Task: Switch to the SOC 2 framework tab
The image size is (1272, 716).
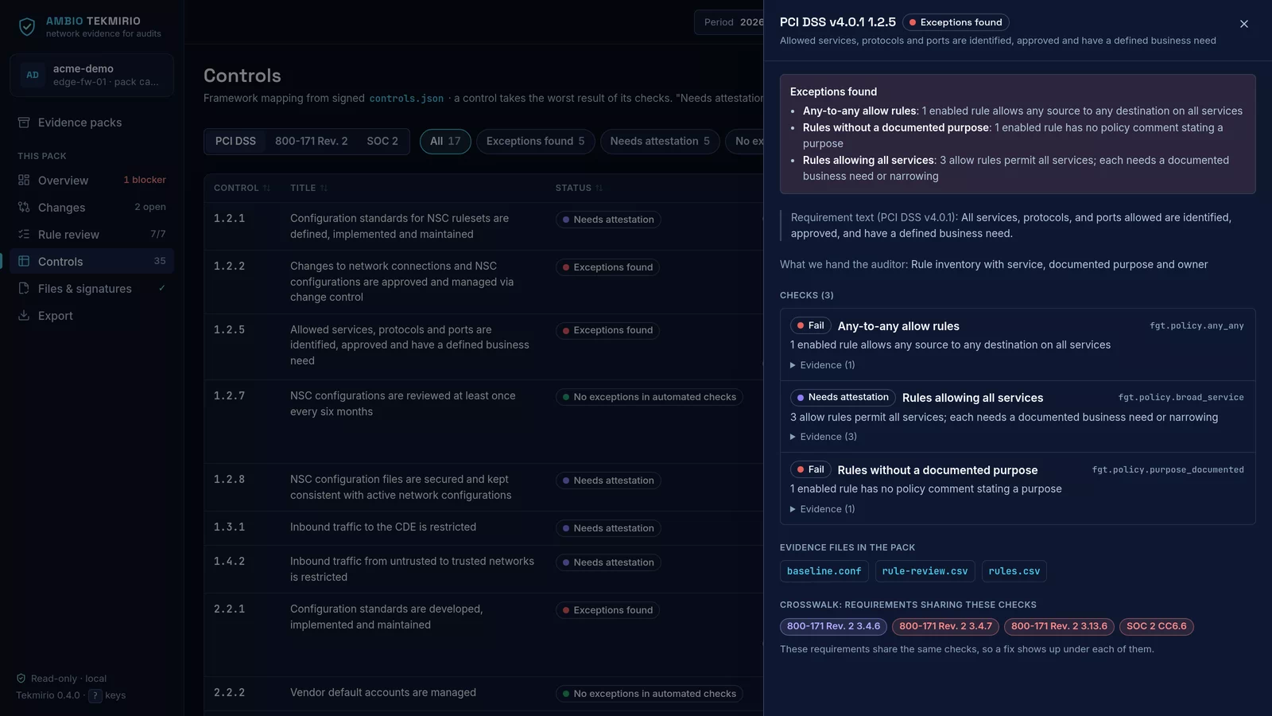Action: click(382, 141)
